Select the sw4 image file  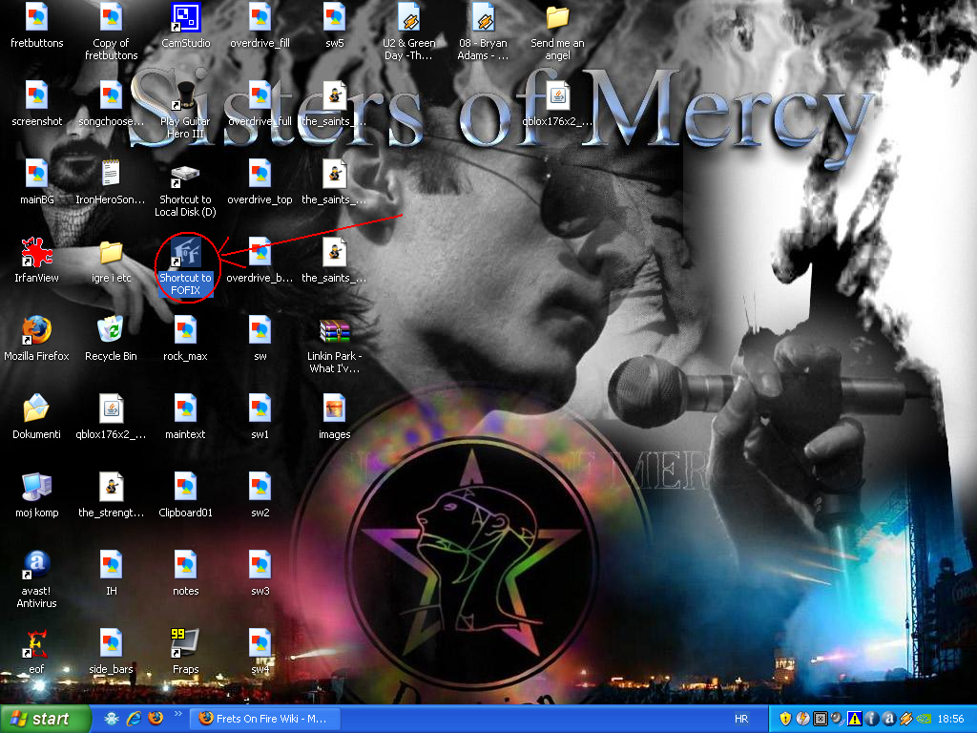(x=260, y=652)
